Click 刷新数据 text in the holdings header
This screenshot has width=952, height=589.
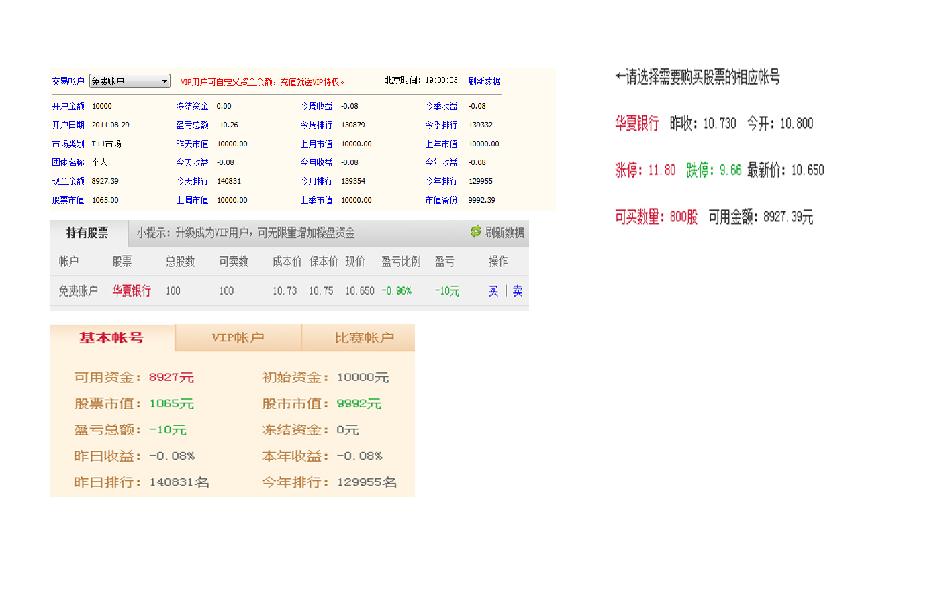[505, 232]
